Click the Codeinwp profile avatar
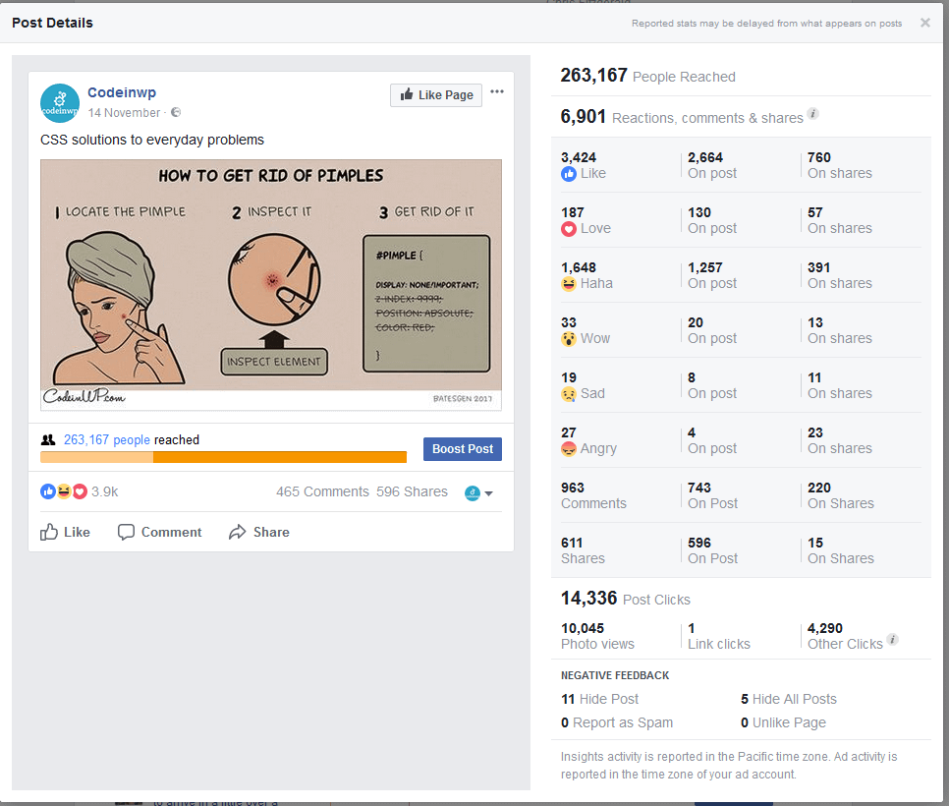The height and width of the screenshot is (806, 949). [x=60, y=102]
